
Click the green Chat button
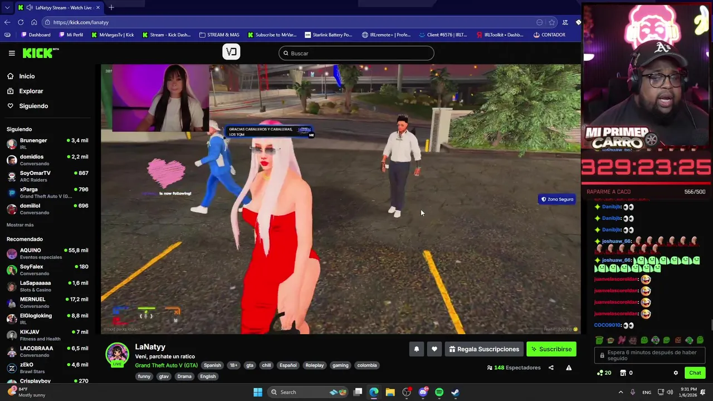point(695,373)
